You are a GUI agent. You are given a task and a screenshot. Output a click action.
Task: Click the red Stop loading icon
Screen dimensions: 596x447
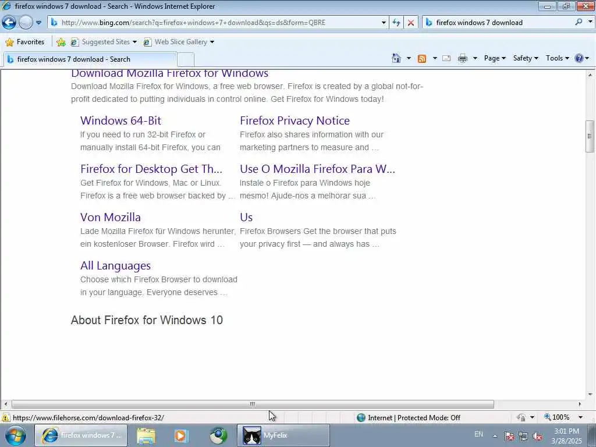(410, 23)
